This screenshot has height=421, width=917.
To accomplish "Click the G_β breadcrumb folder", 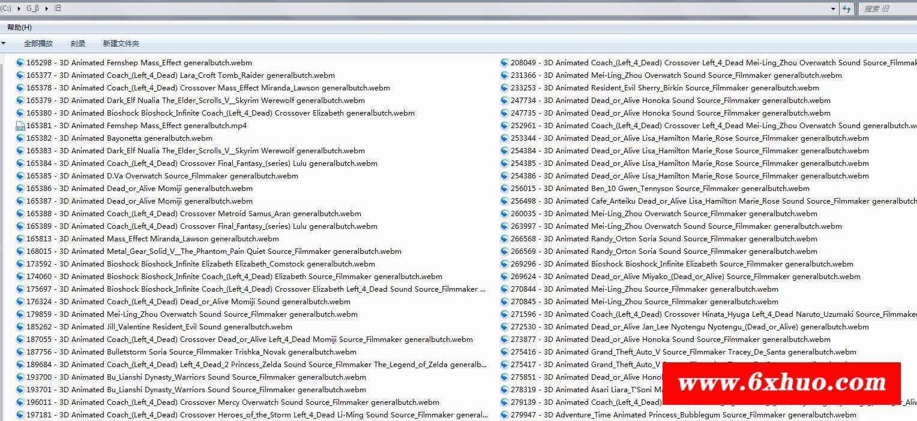I will (32, 8).
